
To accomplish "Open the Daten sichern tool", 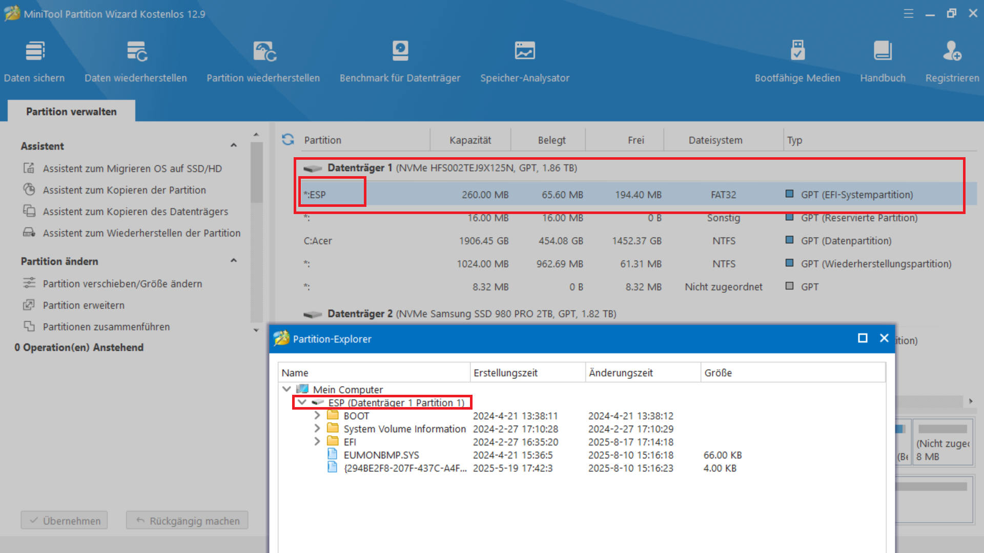I will click(x=34, y=60).
